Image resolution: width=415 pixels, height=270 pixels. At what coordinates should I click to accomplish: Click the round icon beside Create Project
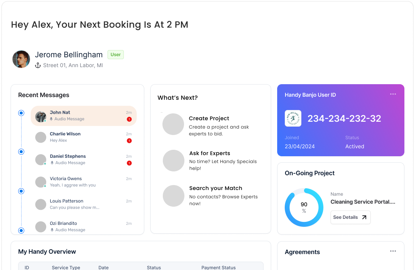coord(173,124)
